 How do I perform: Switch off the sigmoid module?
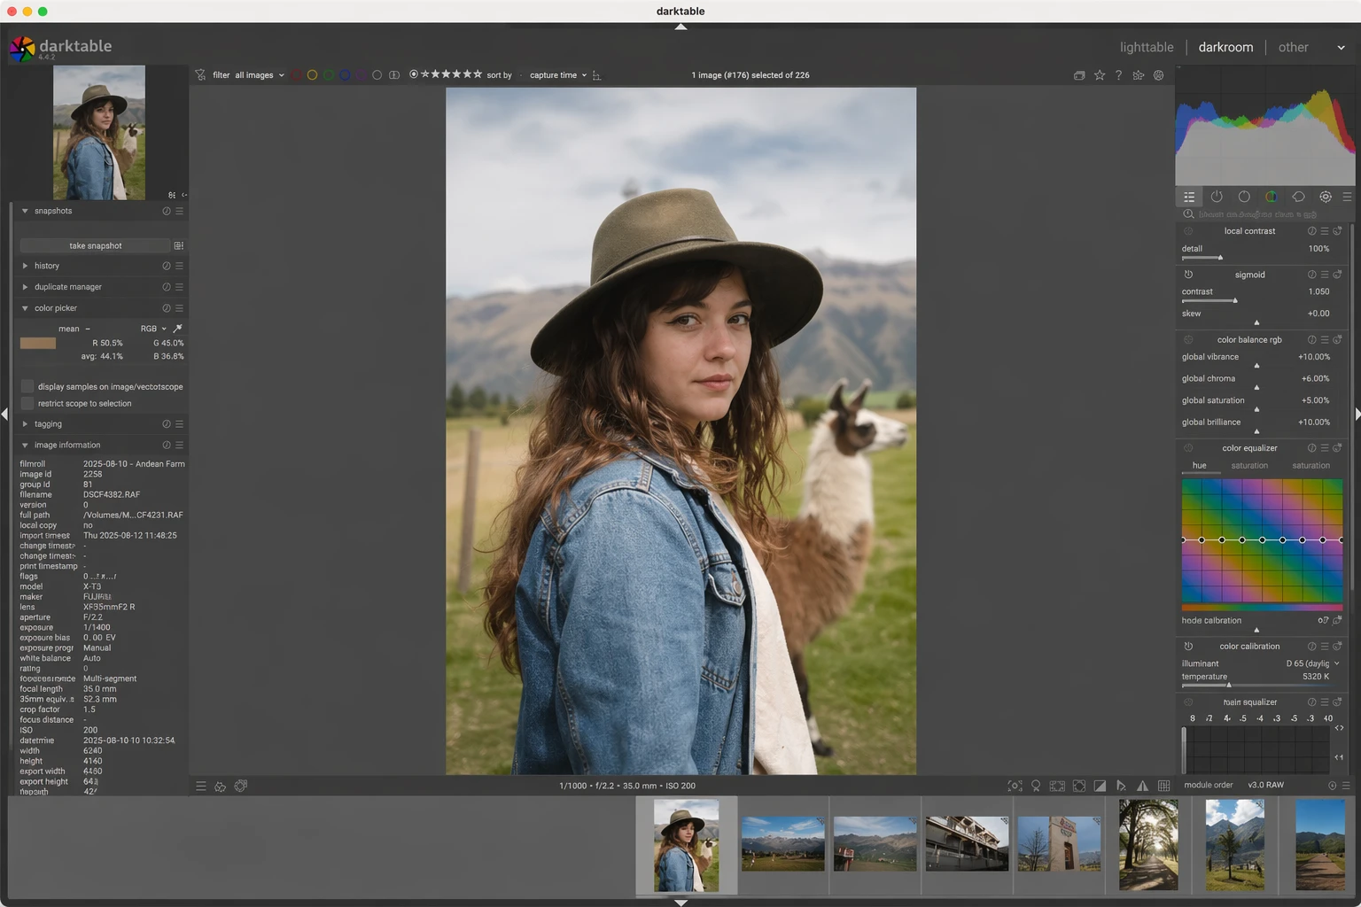1188,275
